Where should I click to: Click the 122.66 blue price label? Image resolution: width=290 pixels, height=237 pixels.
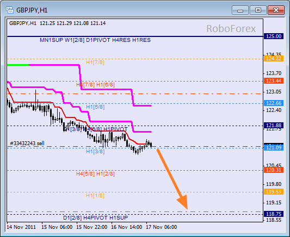(274, 103)
